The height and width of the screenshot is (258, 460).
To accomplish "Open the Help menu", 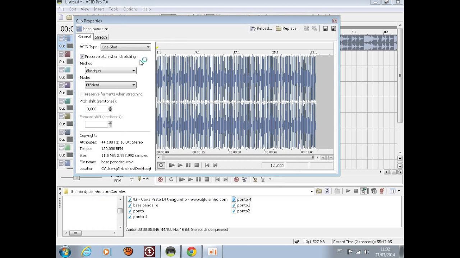I will pos(146,9).
